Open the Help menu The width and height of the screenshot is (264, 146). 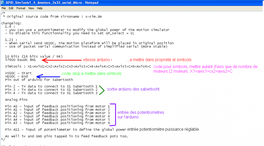pyautogui.click(x=40, y=8)
